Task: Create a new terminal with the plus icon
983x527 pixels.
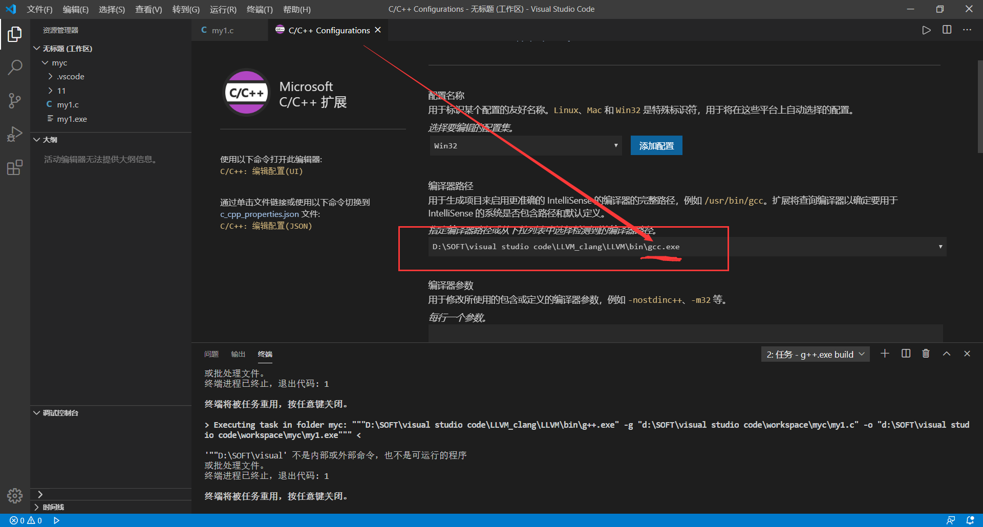Action: point(885,353)
